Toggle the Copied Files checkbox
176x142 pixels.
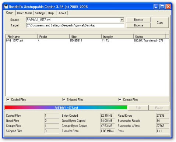tap(8, 99)
